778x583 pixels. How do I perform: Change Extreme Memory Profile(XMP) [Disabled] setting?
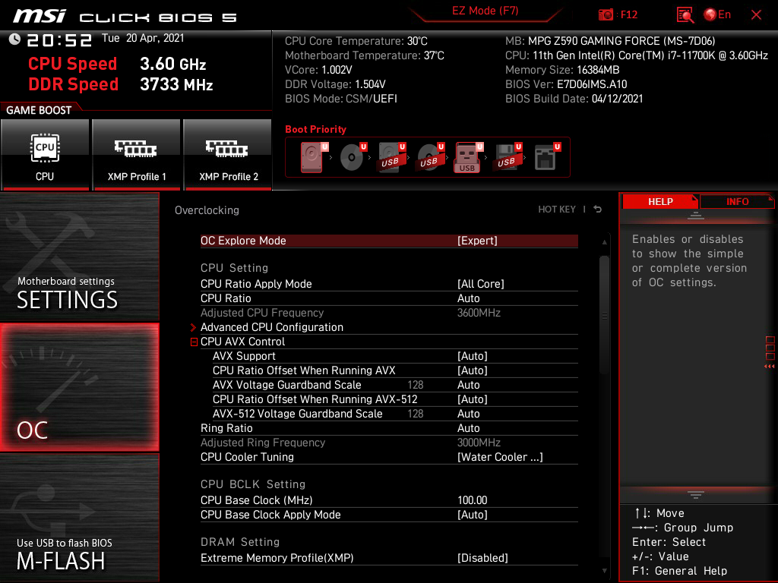coord(389,558)
